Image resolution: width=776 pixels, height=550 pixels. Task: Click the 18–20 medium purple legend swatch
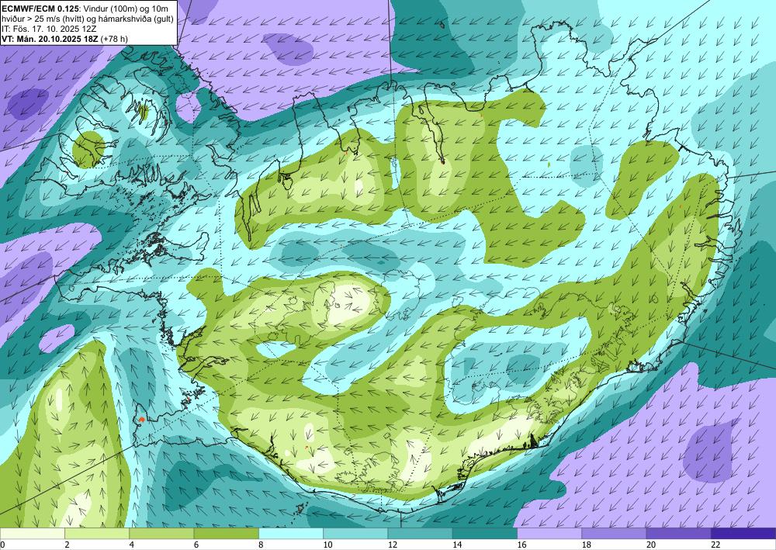(614, 533)
